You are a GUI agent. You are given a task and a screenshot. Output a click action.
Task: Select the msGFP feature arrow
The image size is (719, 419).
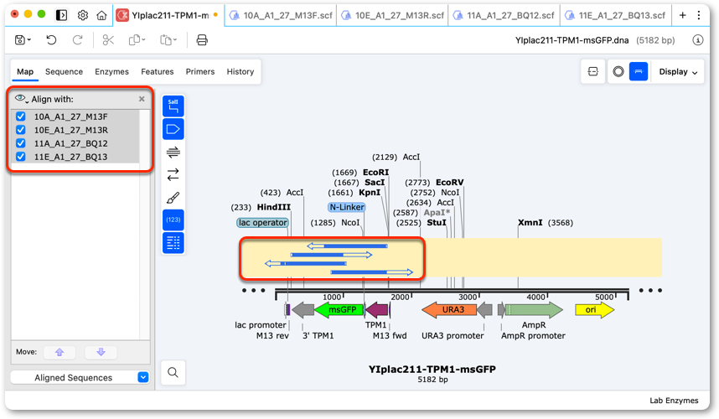coord(339,310)
